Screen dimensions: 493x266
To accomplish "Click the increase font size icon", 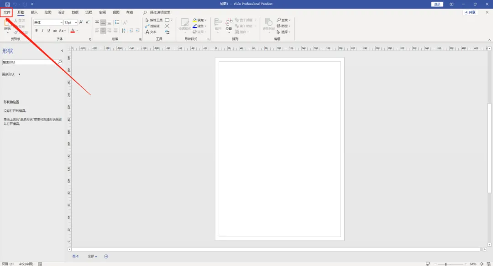I will point(81,22).
